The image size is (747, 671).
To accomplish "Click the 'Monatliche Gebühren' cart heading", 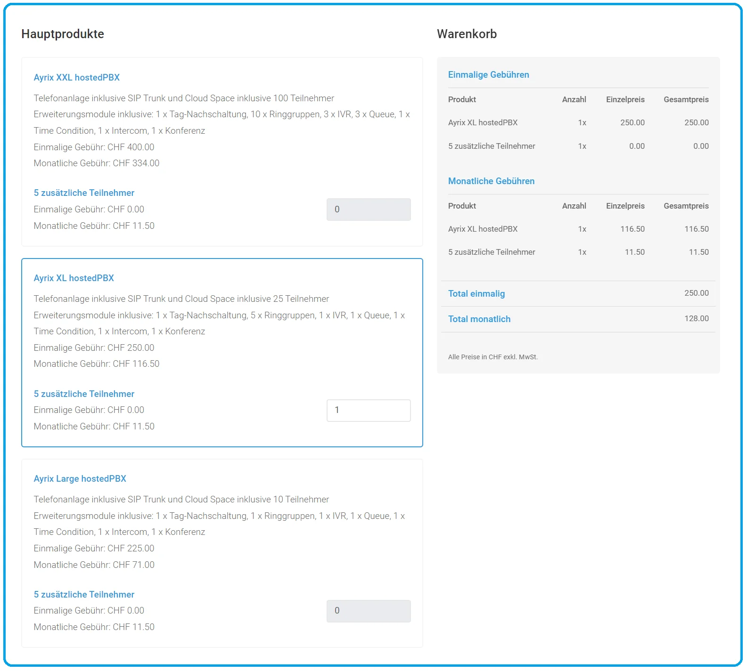I will pos(491,181).
